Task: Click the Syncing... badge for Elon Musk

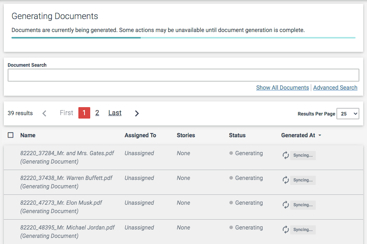Action: [x=303, y=205]
